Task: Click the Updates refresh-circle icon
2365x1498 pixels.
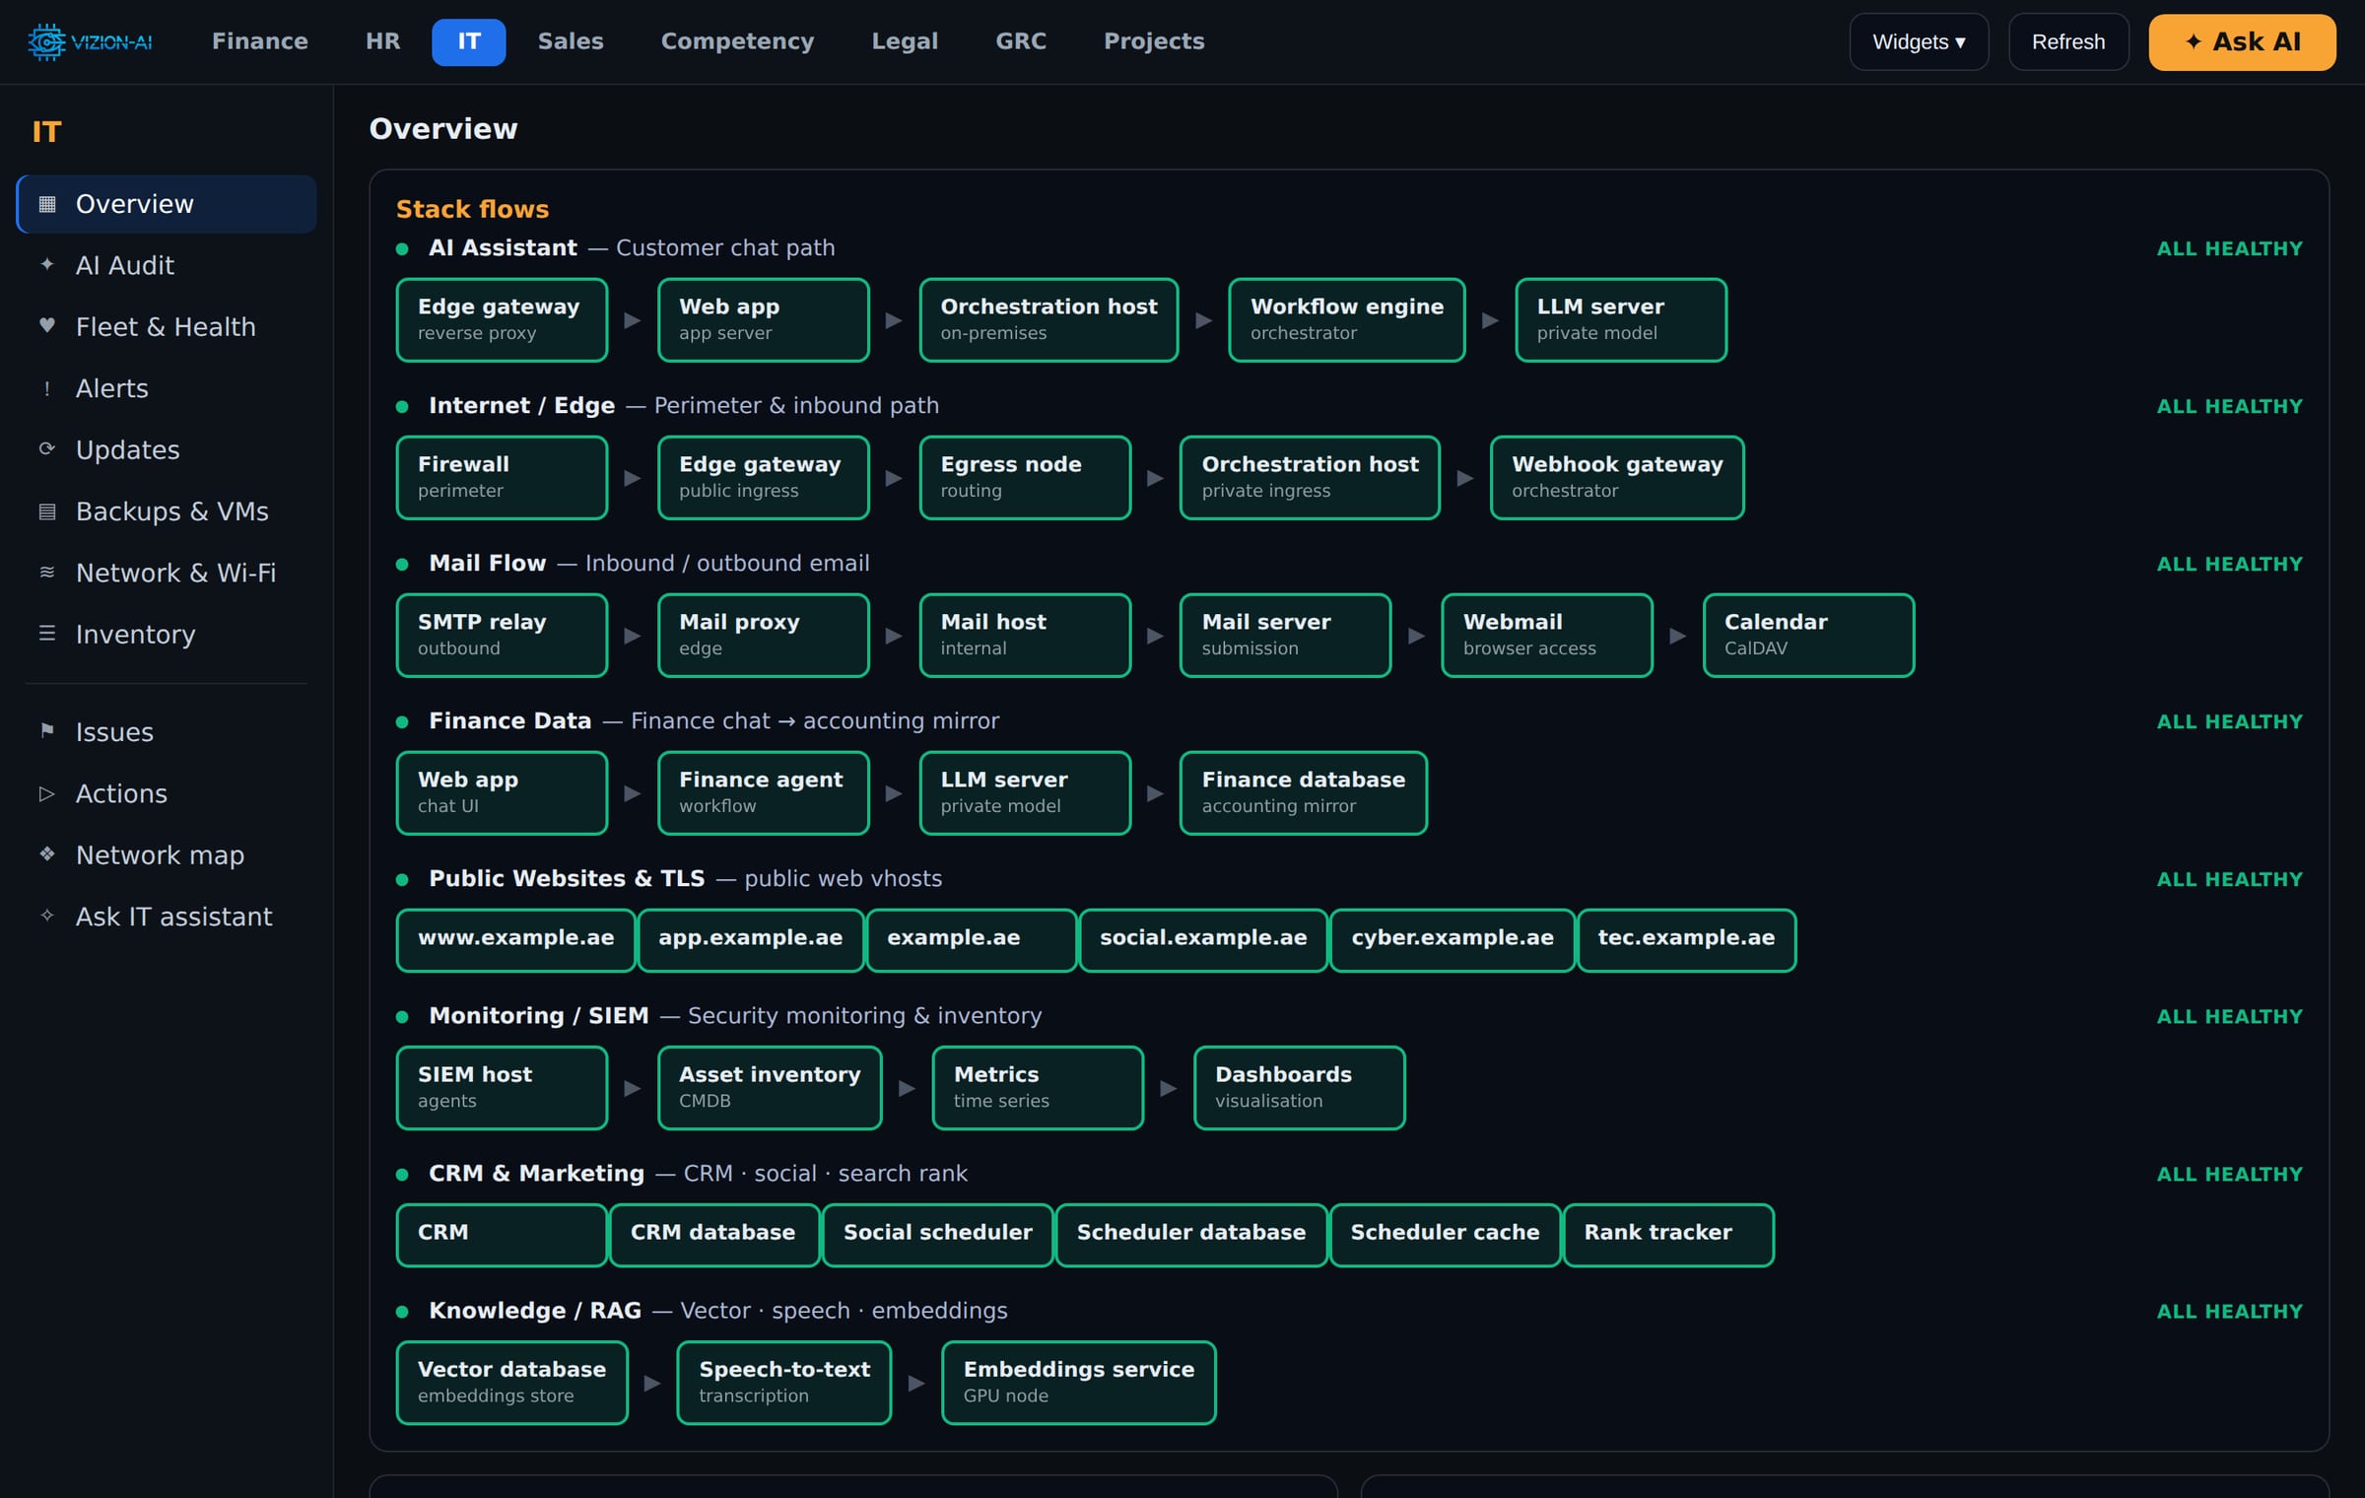Action: [46, 449]
